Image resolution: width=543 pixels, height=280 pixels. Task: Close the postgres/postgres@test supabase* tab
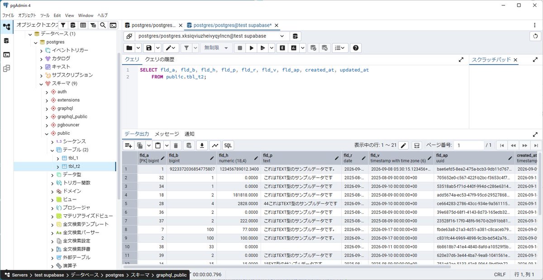tap(276, 25)
